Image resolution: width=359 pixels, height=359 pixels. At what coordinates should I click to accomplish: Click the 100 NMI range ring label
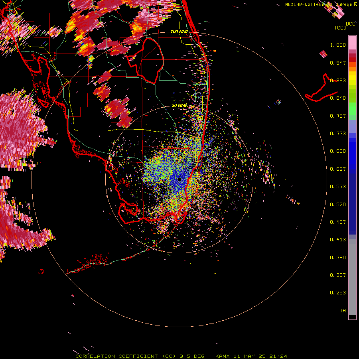pyautogui.click(x=179, y=32)
